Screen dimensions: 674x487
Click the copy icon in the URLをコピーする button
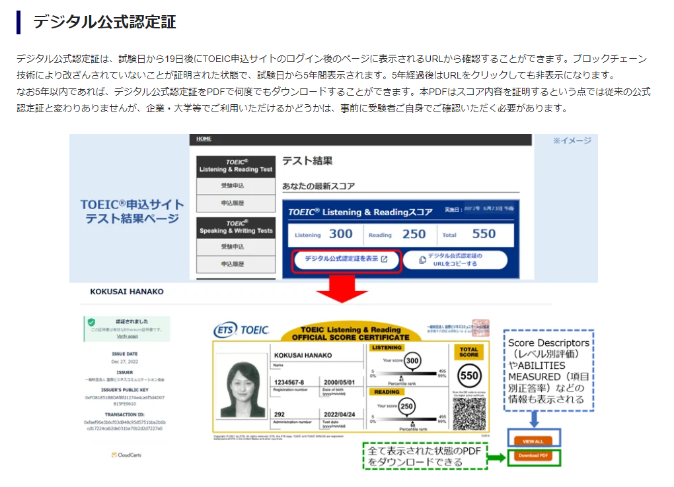422,260
